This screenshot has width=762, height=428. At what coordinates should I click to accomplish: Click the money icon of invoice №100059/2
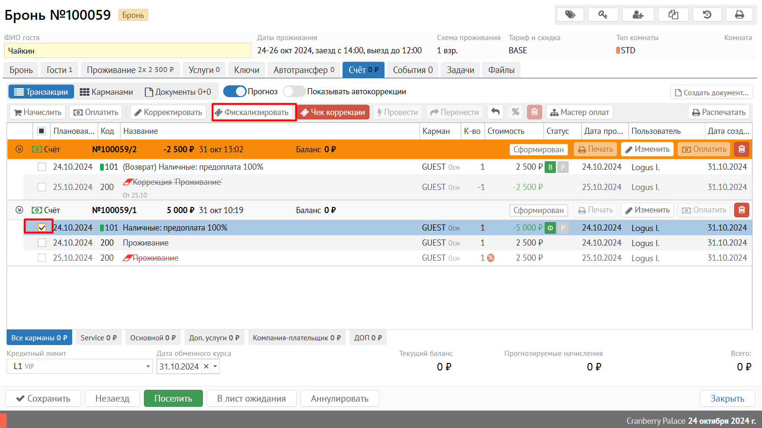(x=37, y=149)
